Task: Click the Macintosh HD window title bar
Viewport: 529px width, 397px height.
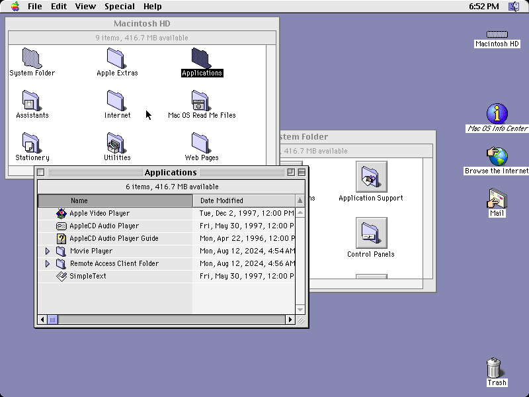Action: [x=142, y=24]
